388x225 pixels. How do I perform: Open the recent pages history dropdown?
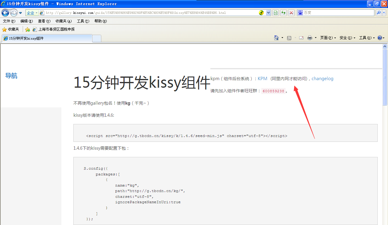click(20, 13)
